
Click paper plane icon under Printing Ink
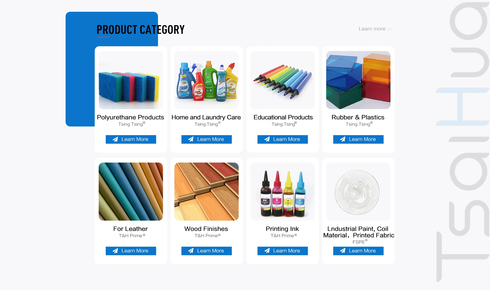point(267,251)
